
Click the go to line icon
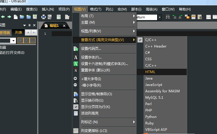coord(193,17)
